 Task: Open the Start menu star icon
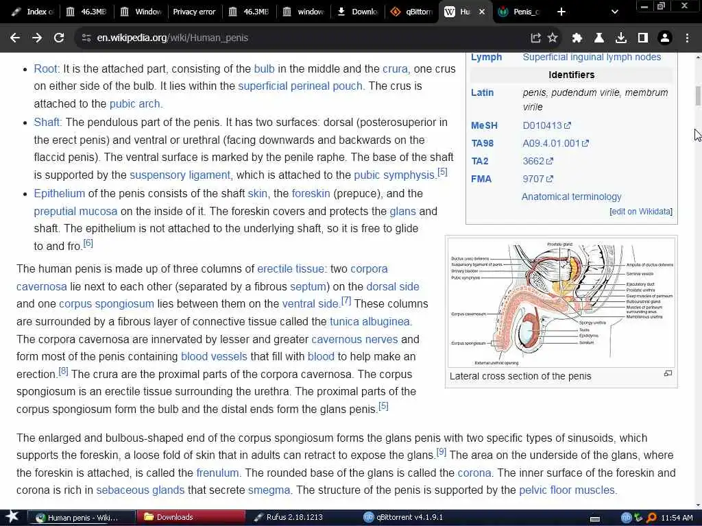pyautogui.click(x=12, y=517)
